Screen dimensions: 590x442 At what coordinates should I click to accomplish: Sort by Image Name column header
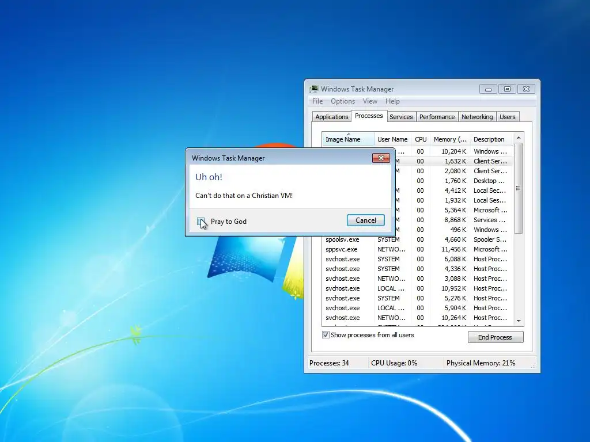click(348, 139)
